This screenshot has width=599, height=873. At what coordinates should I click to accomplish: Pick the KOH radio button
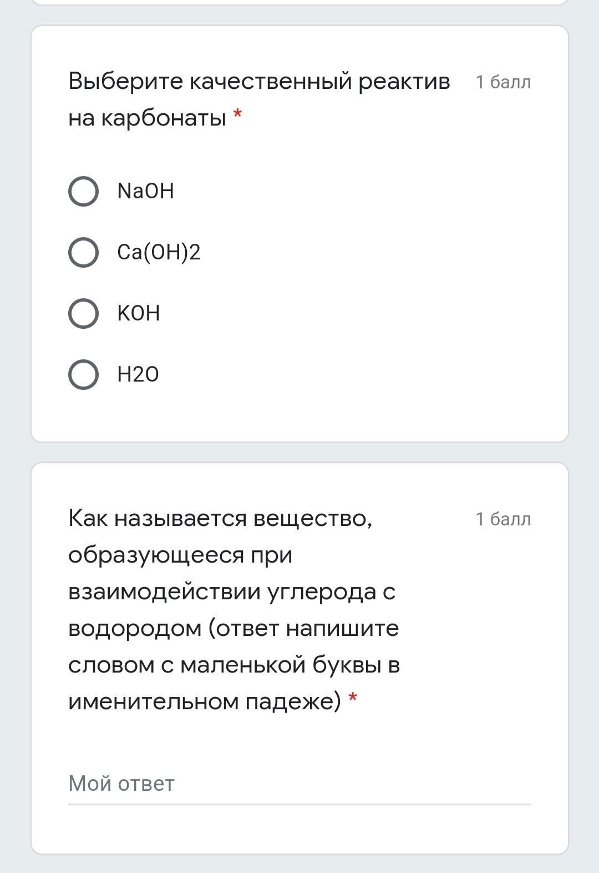[x=83, y=314]
